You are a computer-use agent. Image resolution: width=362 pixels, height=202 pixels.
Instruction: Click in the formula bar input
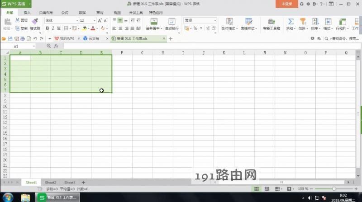click(x=212, y=46)
